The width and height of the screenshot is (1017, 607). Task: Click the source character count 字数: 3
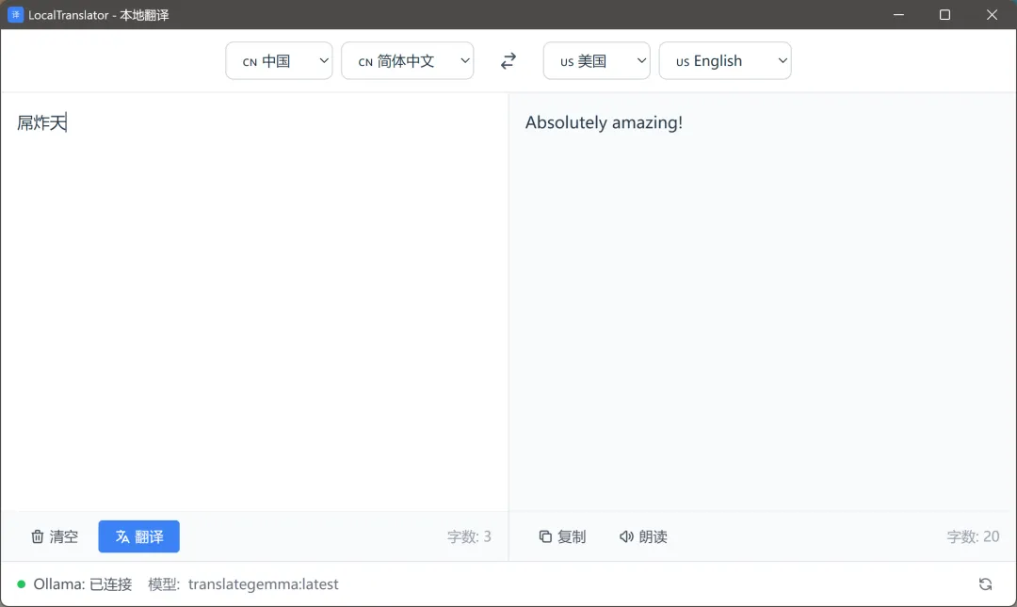coord(469,537)
